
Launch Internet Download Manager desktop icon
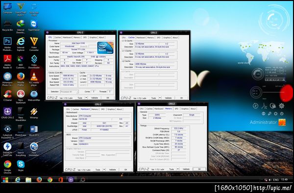(21, 26)
